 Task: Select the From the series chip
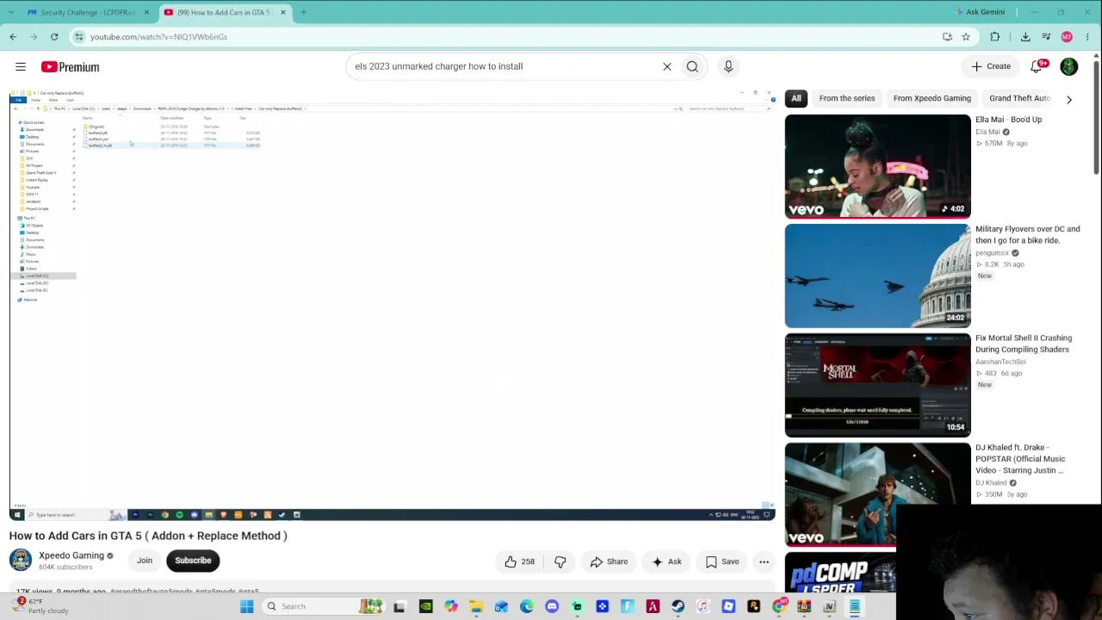(847, 98)
